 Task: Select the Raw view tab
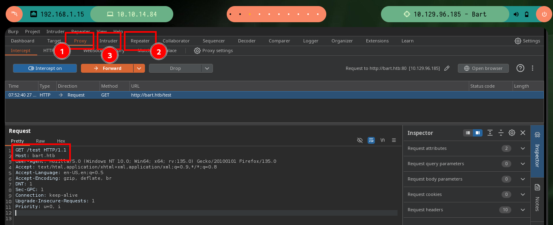40,141
